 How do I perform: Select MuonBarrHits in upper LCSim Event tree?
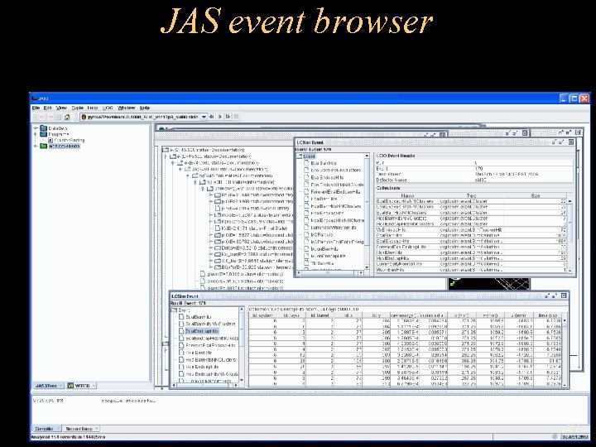[x=324, y=249]
